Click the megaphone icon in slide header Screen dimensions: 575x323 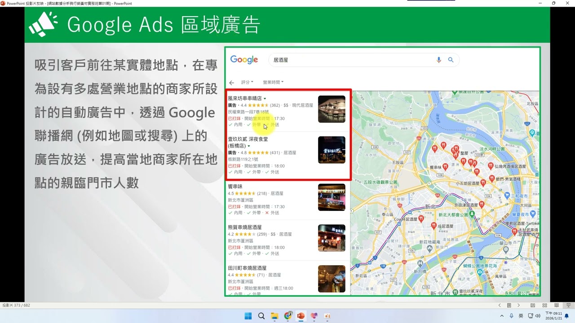(43, 24)
